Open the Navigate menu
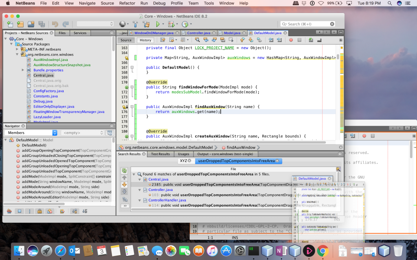Viewport: 417px width, 260px height. [87, 3]
